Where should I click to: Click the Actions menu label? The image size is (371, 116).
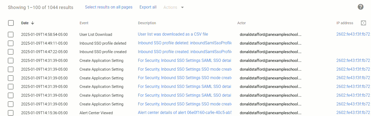[x=170, y=7]
